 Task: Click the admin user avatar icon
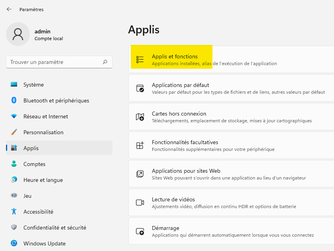coord(18,34)
